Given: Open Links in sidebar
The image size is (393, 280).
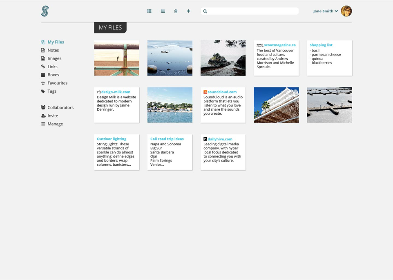Looking at the screenshot, I should tap(49, 67).
